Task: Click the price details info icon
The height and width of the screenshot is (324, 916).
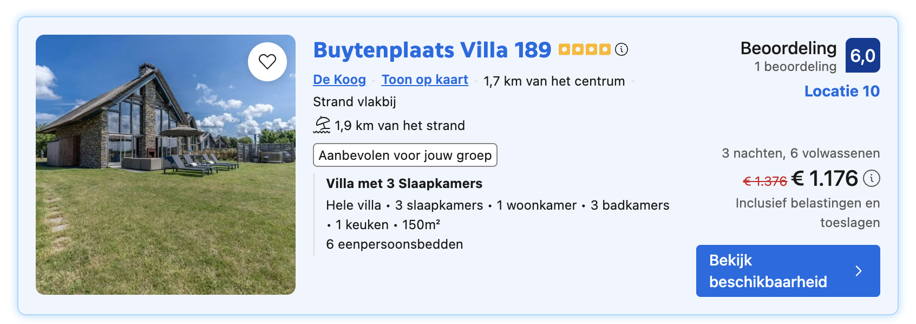Action: pos(871,178)
